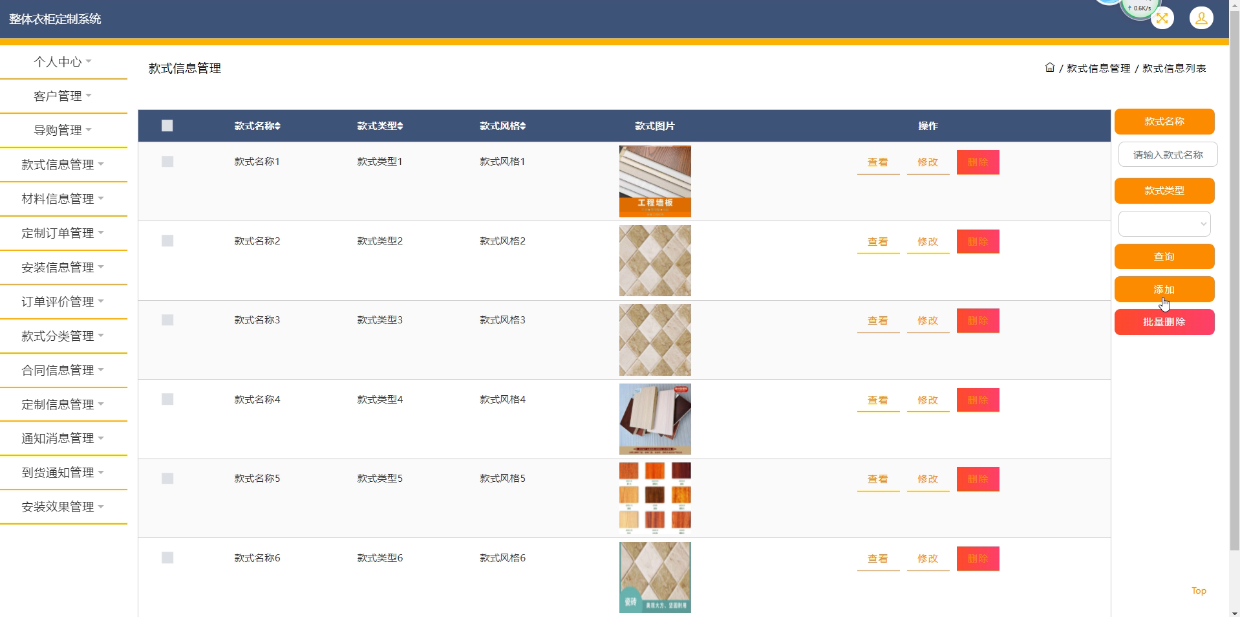Viewport: 1240px width, 617px height.
Task: Expand the 订单评价管理 sidebar menu
Action: tap(63, 302)
